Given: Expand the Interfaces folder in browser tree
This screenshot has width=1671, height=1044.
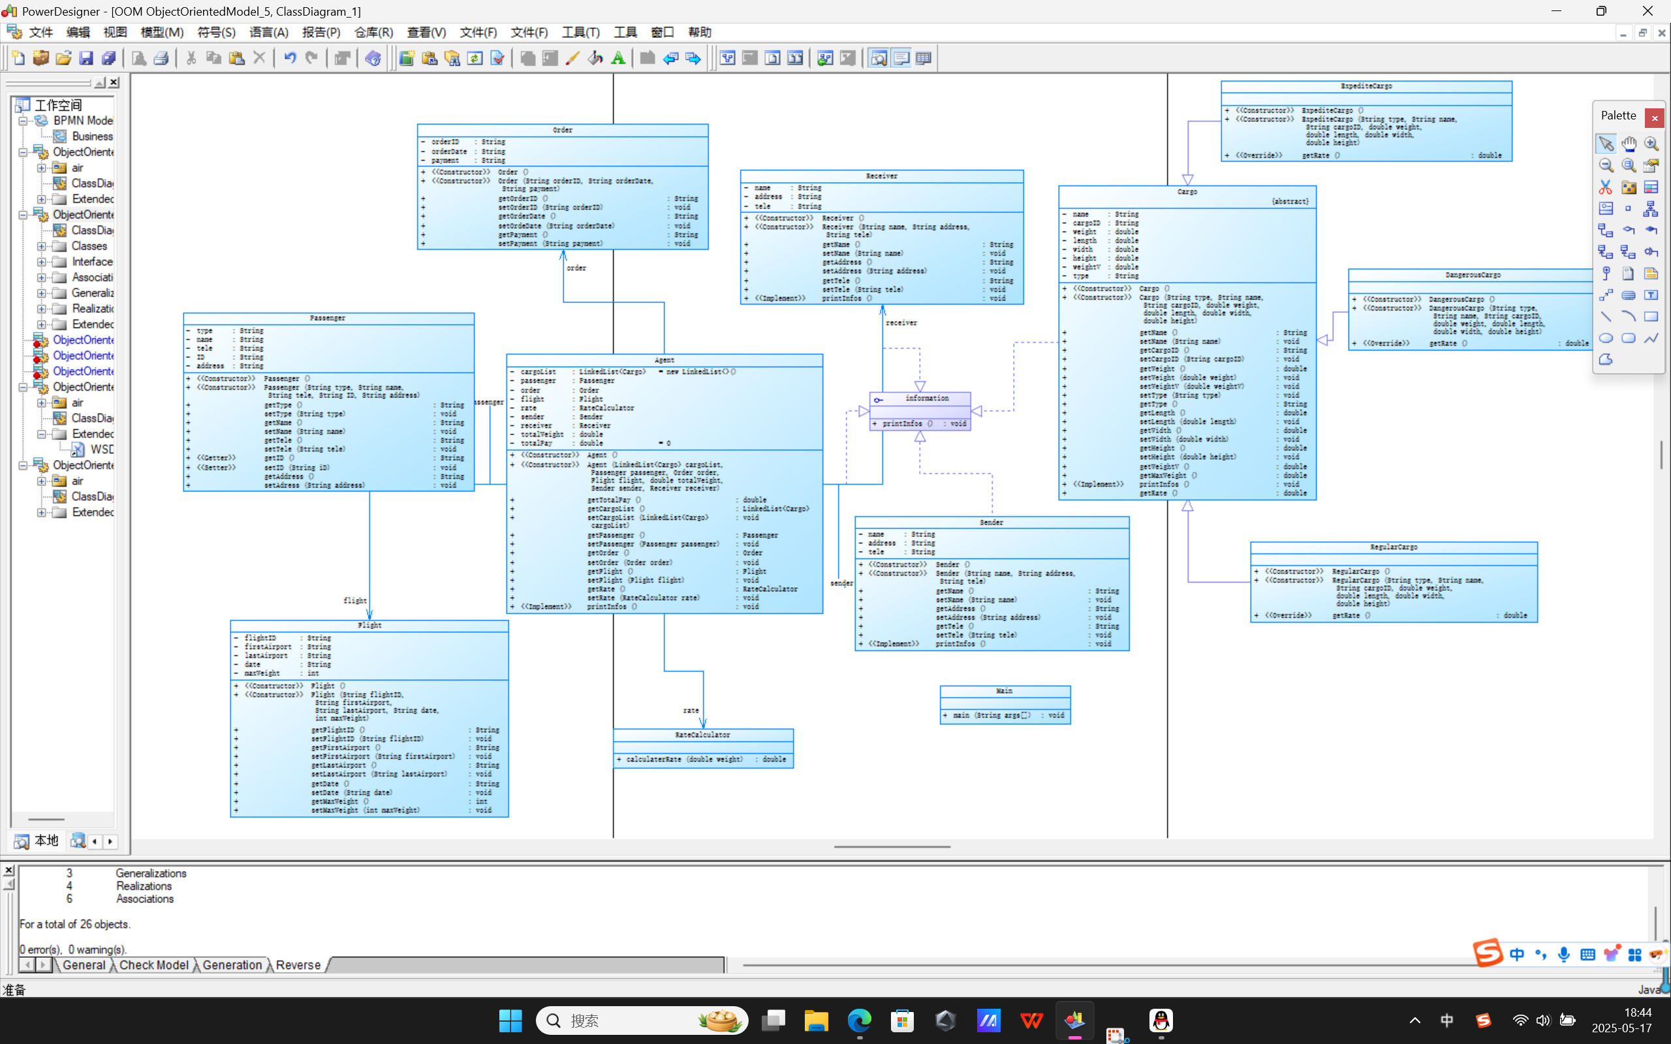Looking at the screenshot, I should pyautogui.click(x=41, y=262).
